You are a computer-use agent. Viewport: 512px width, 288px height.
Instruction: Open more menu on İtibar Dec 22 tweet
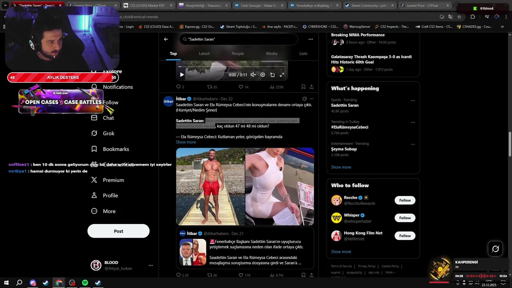(x=312, y=99)
